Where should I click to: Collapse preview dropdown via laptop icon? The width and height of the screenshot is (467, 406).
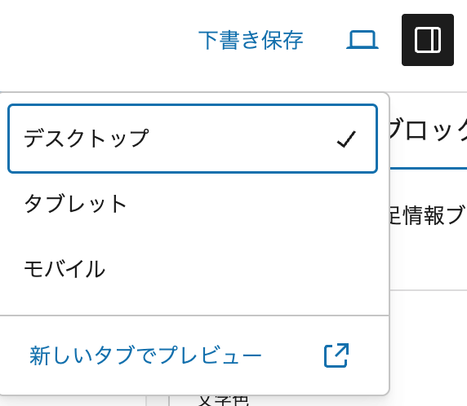pos(362,40)
